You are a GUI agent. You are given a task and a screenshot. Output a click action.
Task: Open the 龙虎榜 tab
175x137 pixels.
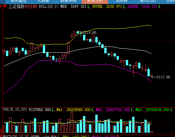pos(121,1)
